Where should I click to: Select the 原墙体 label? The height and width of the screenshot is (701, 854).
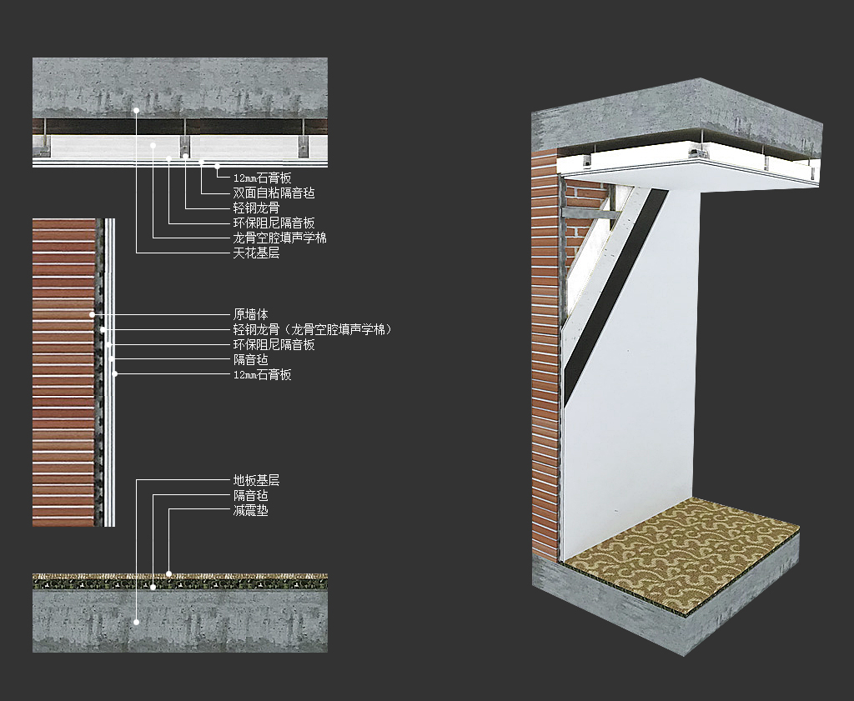[250, 315]
